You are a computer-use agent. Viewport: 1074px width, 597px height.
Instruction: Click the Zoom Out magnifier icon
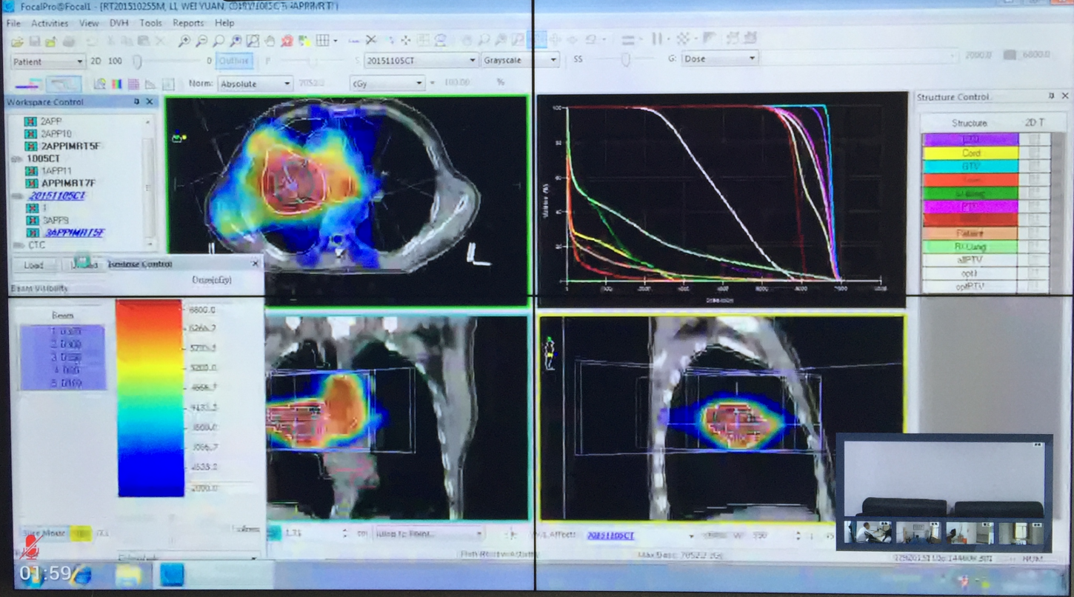201,41
